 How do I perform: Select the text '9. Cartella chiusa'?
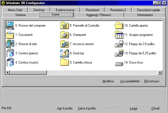click(x=81, y=62)
